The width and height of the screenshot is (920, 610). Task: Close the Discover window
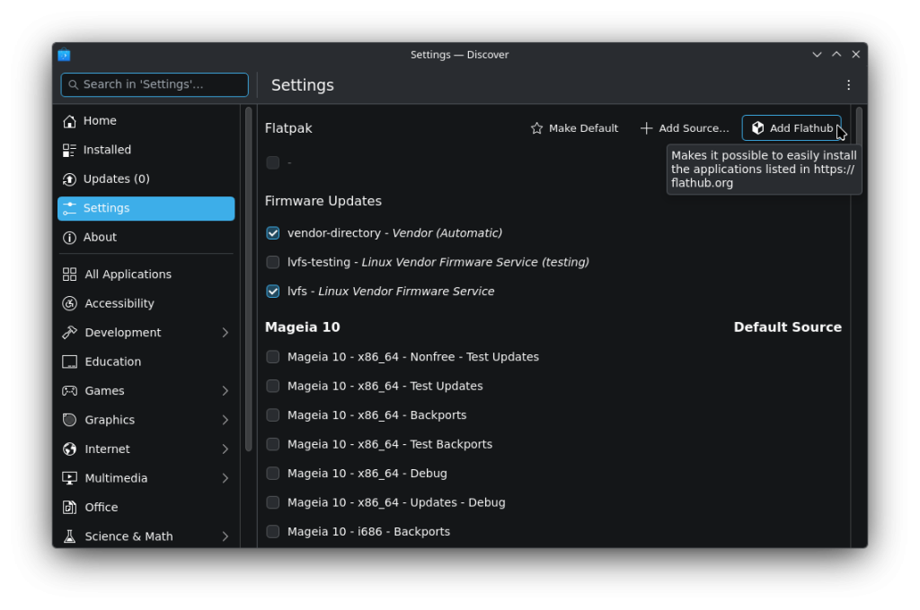tap(855, 55)
